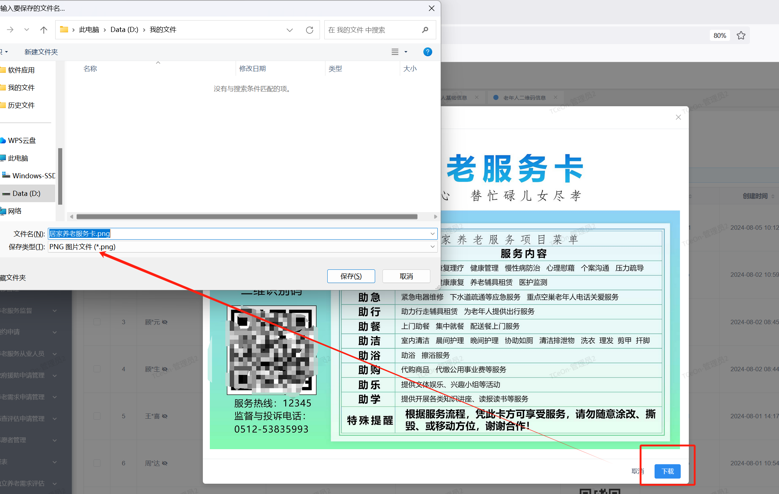The height and width of the screenshot is (494, 779).
Task: Click the navigation pane vertical scrollbar
Action: coord(60,176)
